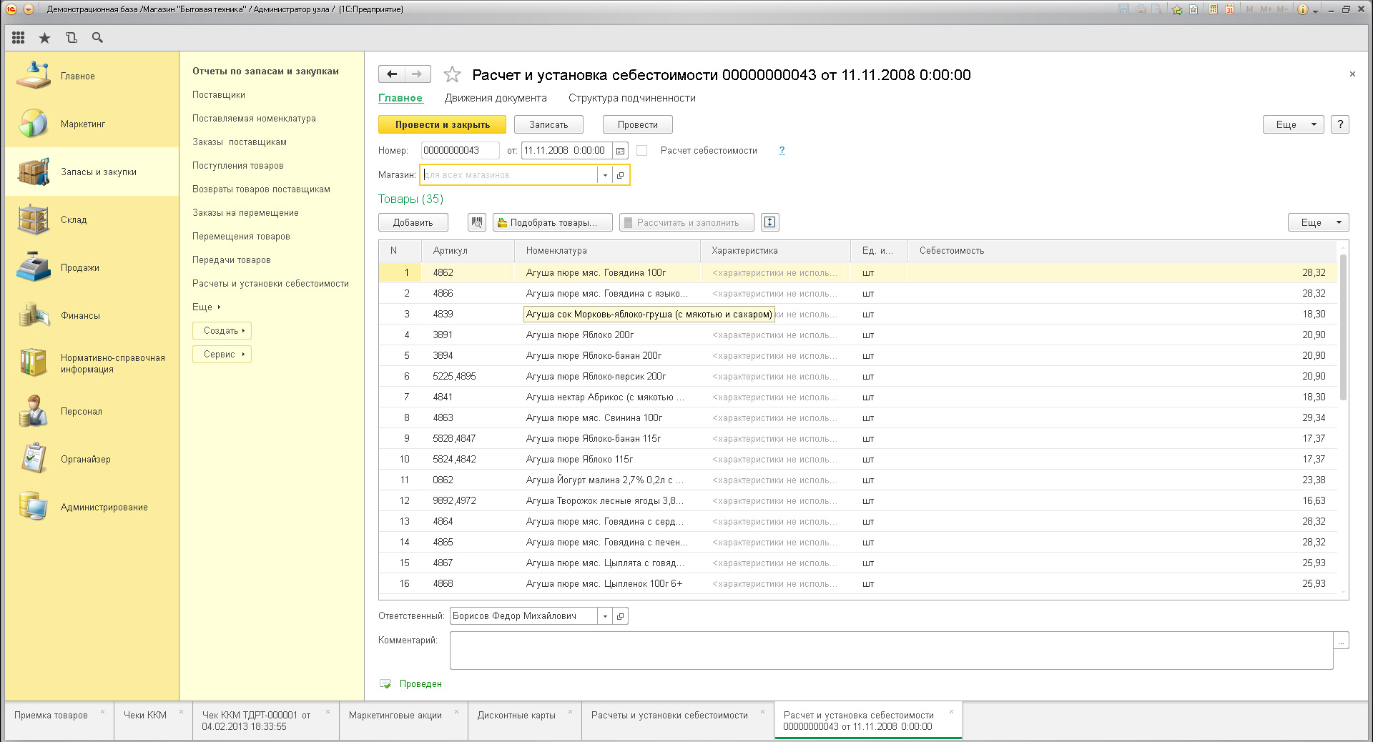Open Favorites star in top toolbar

(44, 38)
